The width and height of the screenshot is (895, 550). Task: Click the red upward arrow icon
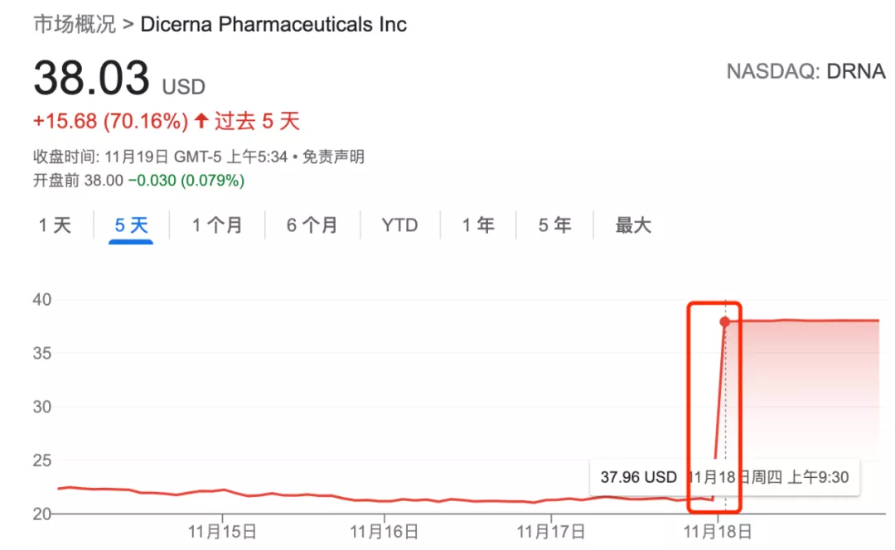click(201, 120)
